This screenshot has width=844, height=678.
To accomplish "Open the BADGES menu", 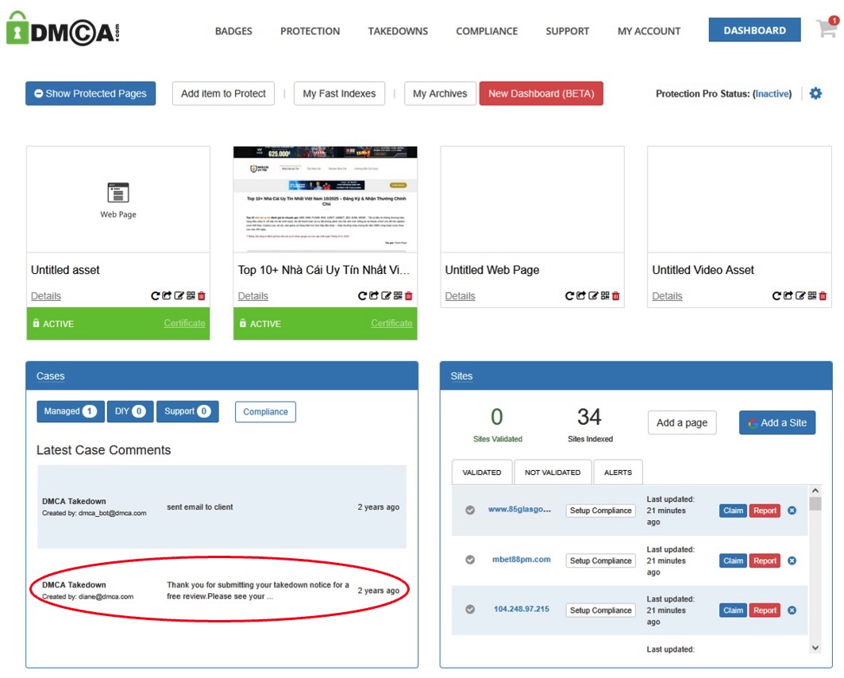I will (x=233, y=31).
